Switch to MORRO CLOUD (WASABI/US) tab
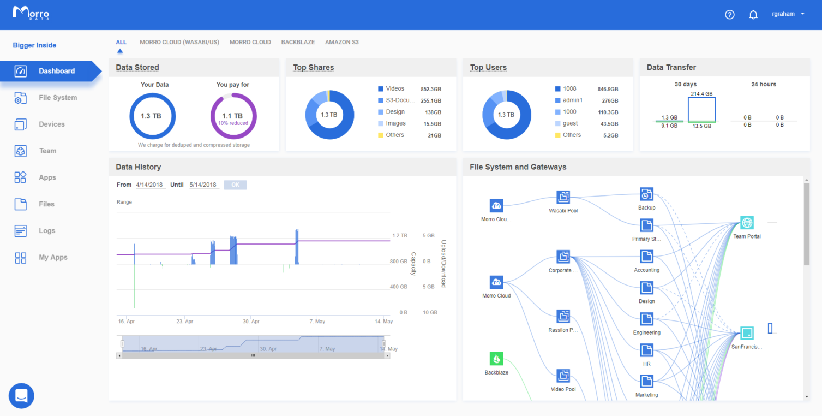 click(x=179, y=42)
